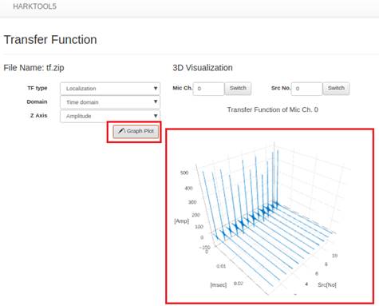The image size is (379, 306).
Task: Click the Src[No] axis label on plot
Action: pos(327,284)
